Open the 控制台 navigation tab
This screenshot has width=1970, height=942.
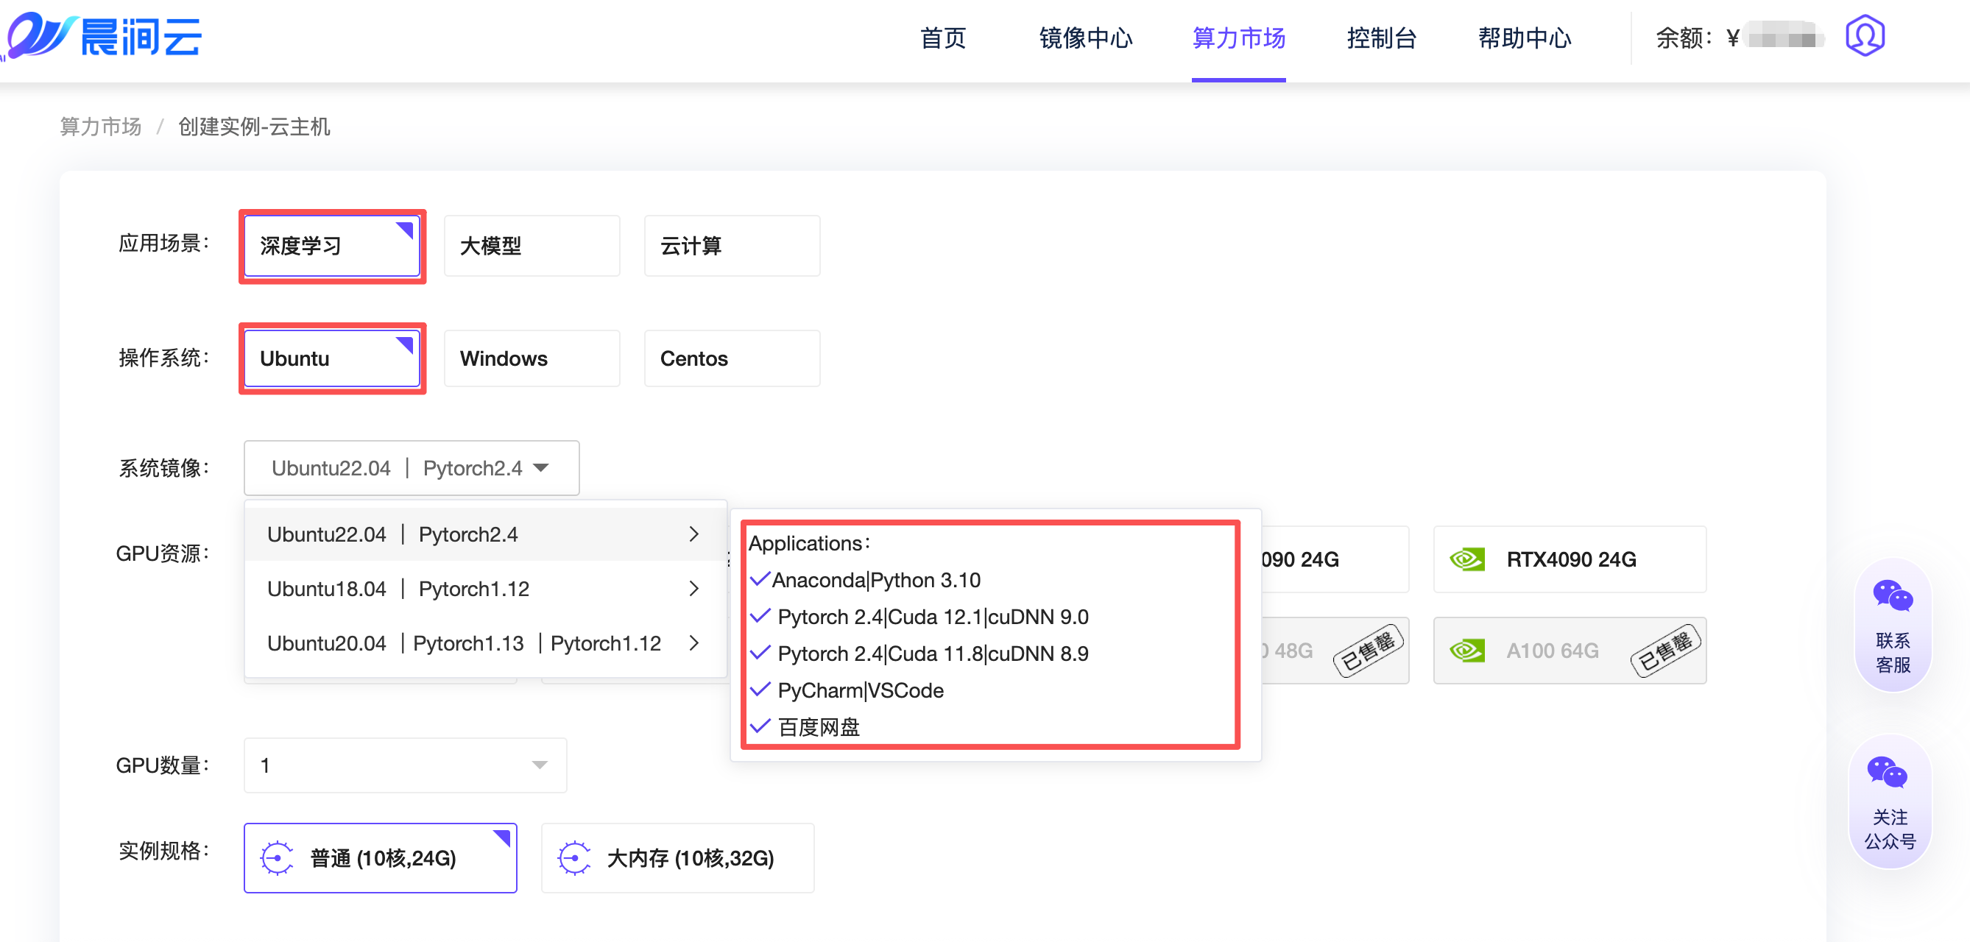click(1381, 38)
